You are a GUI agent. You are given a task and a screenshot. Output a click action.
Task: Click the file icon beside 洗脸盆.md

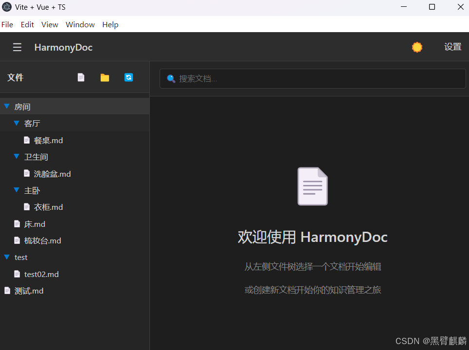[x=27, y=173]
